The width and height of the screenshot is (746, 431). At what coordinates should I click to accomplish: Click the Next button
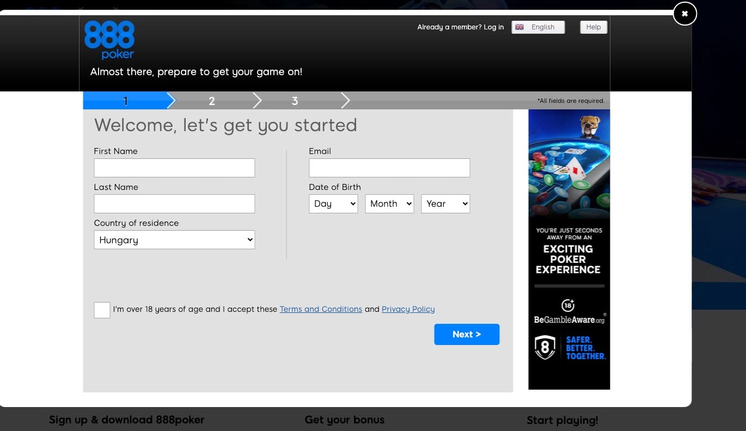click(467, 334)
